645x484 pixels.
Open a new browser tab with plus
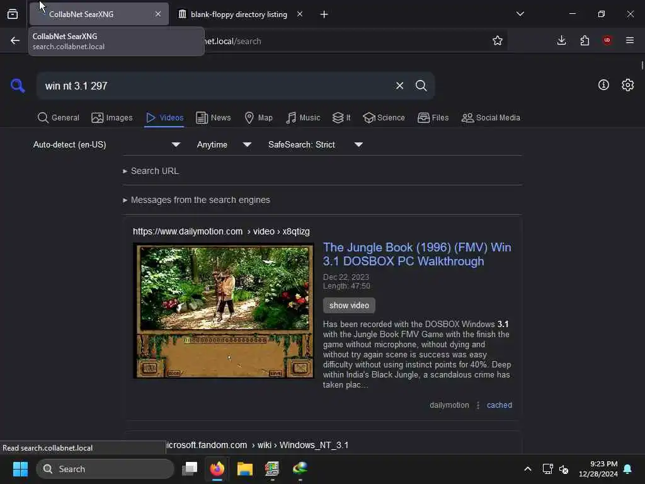[324, 14]
